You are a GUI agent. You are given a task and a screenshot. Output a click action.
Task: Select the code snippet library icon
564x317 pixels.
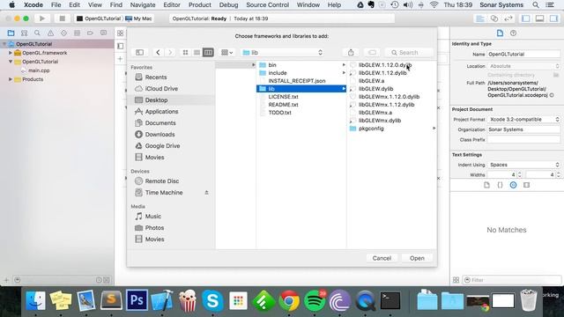500,185
